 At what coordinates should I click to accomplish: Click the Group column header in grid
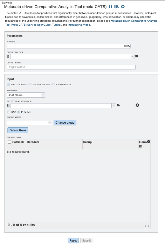click(87, 142)
